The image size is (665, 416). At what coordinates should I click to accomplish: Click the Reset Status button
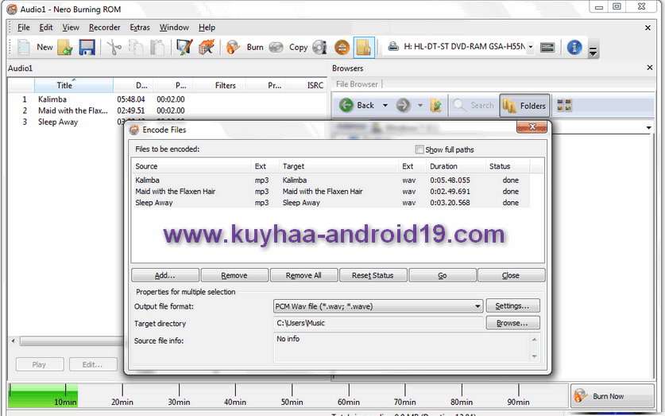[373, 275]
